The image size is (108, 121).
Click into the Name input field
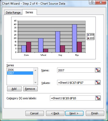click(x=76, y=70)
